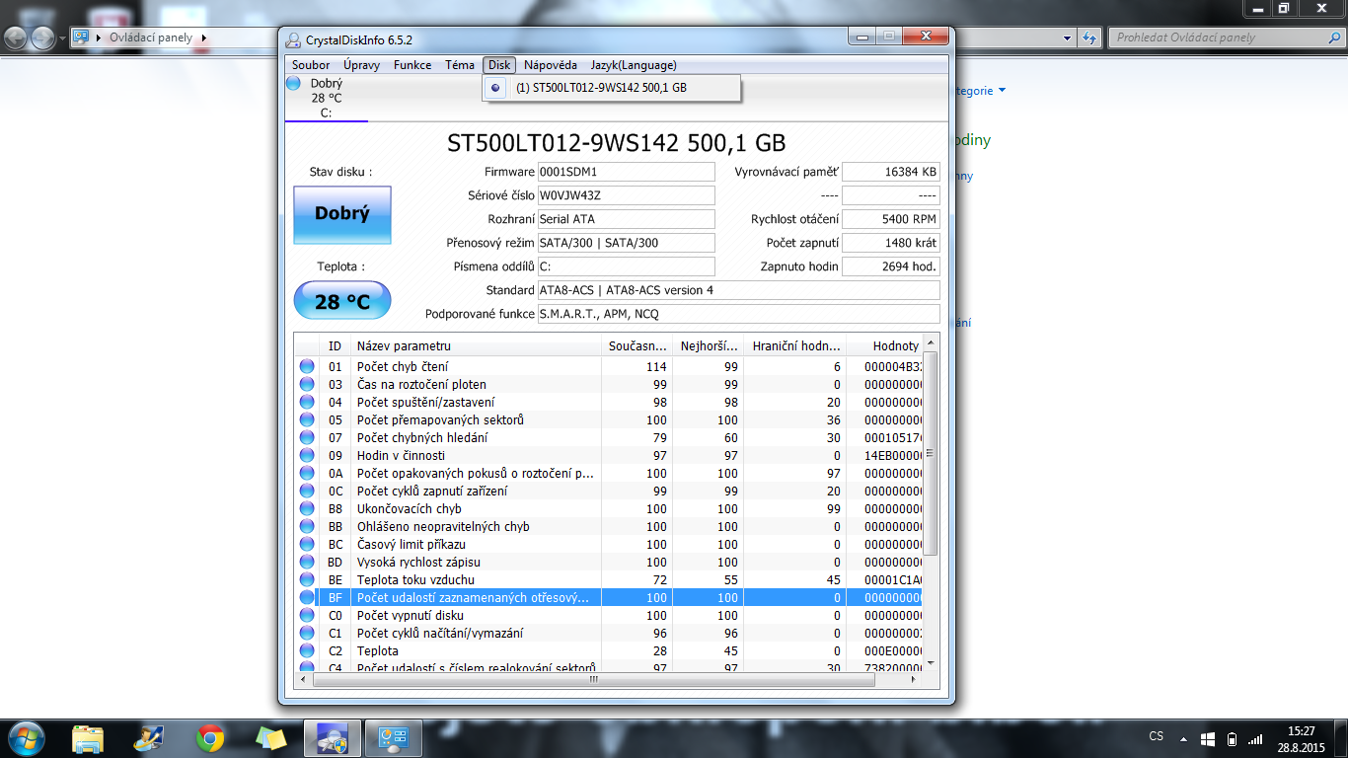Open the Funkce menu
The width and height of the screenshot is (1348, 758).
coord(412,65)
